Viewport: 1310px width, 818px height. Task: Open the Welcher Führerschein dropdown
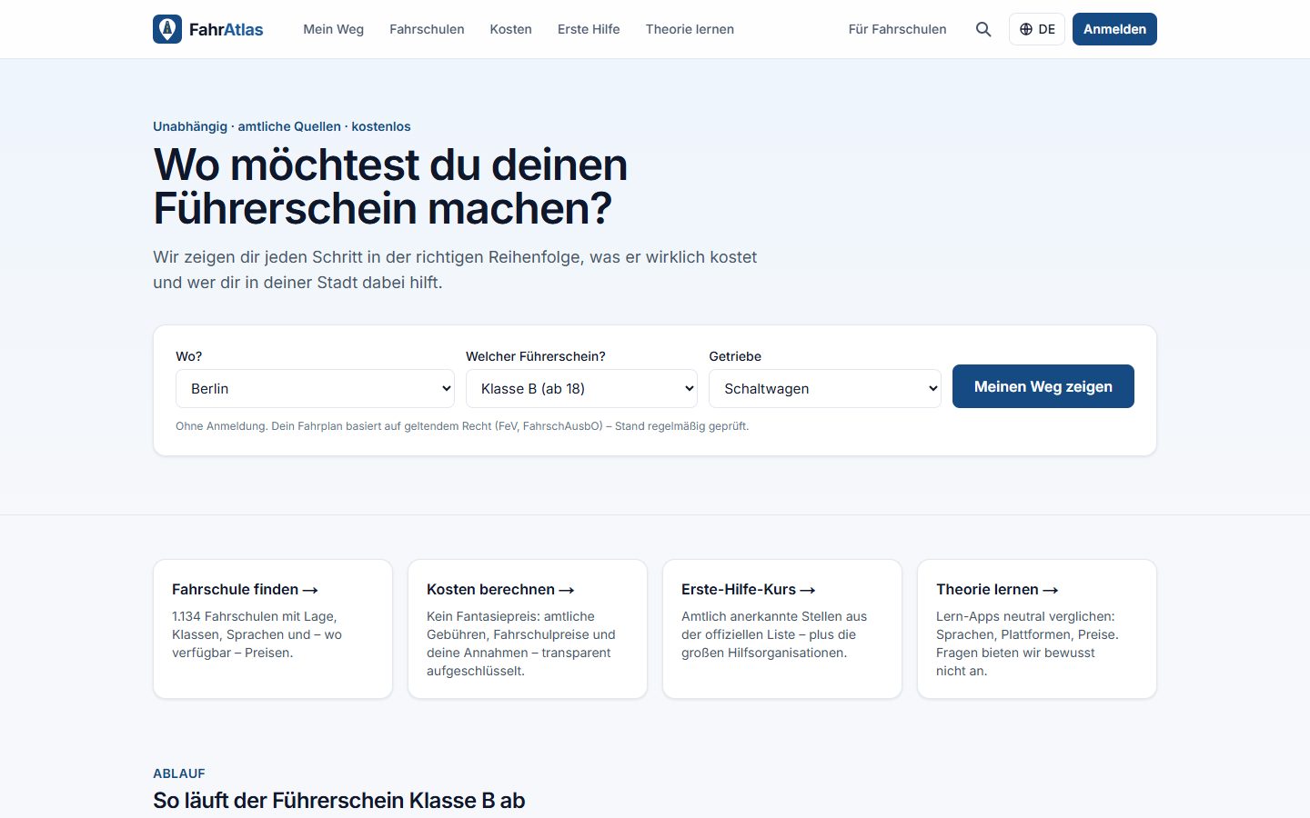(x=581, y=388)
